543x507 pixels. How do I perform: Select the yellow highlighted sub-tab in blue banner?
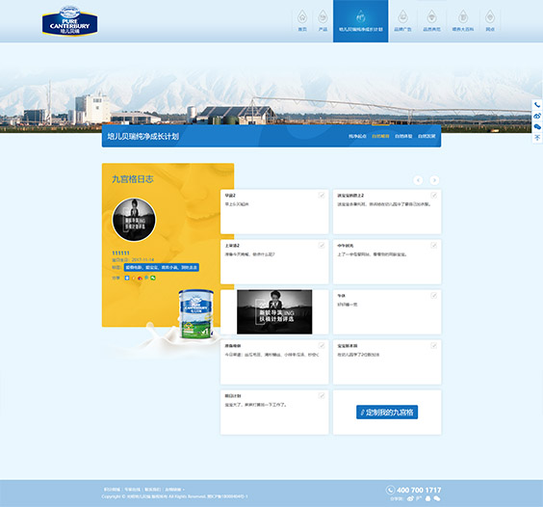click(x=380, y=136)
